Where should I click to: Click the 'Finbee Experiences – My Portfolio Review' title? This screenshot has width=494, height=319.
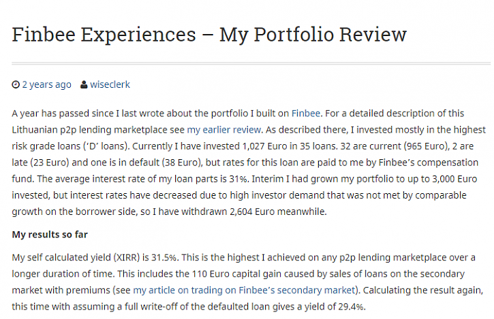click(209, 35)
